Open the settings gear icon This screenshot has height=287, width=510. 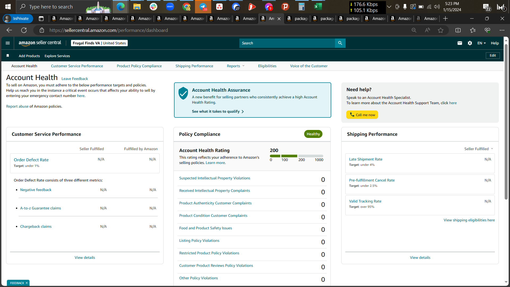[470, 43]
